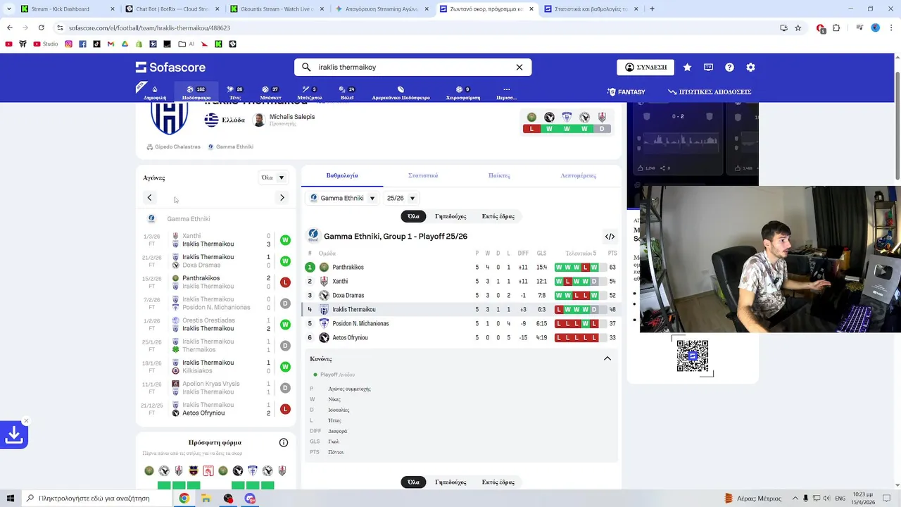This screenshot has height=507, width=901.
Task: Click Chrome icon in taskbar
Action: [184, 499]
